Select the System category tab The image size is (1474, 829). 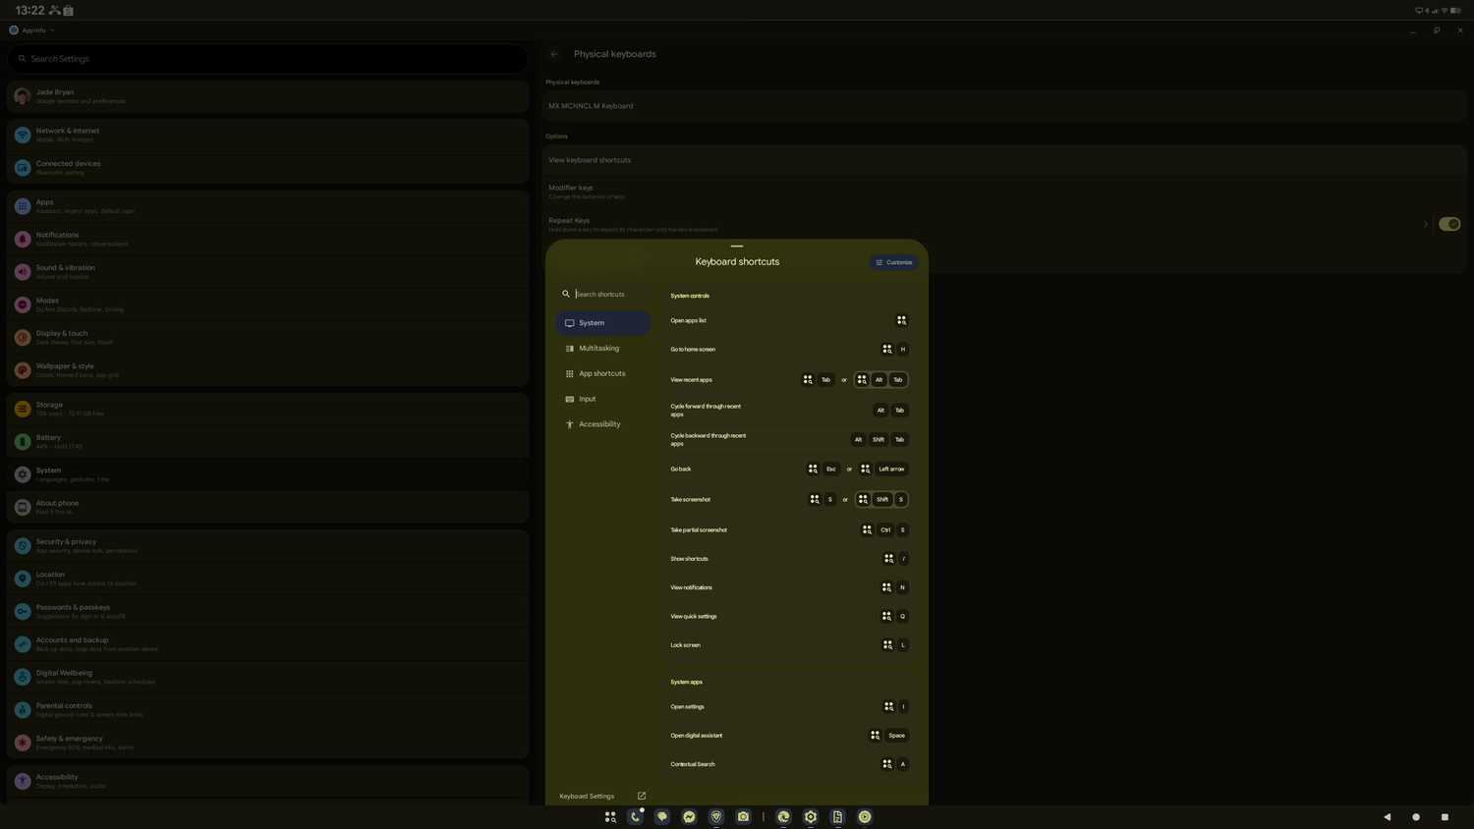[603, 323]
